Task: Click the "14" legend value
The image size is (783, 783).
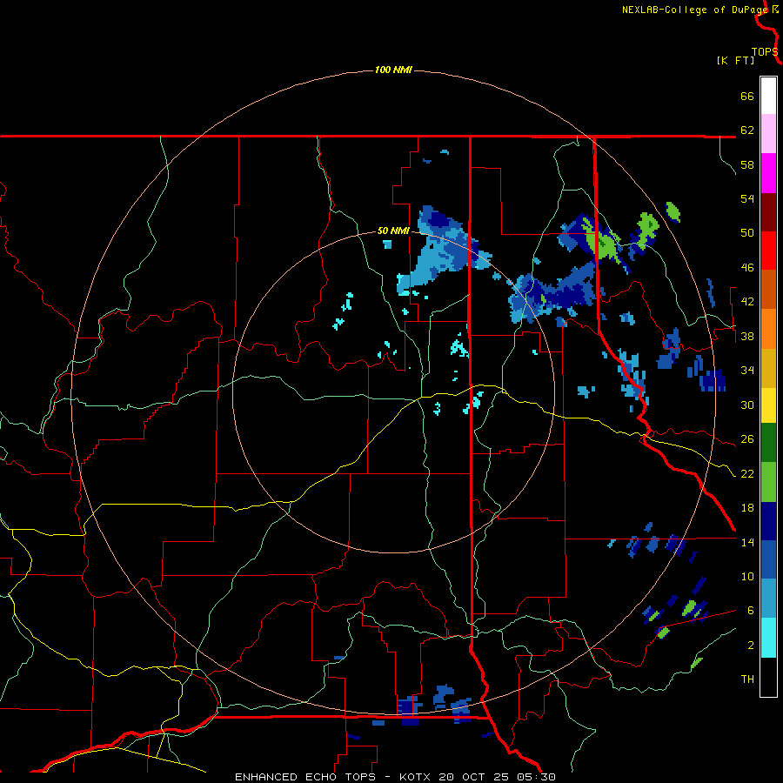Action: point(747,543)
